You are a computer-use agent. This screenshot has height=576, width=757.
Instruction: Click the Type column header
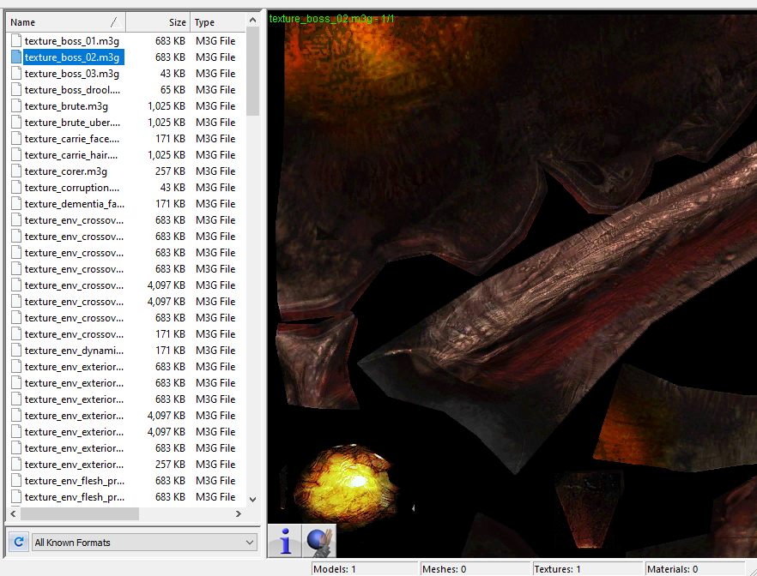point(216,22)
